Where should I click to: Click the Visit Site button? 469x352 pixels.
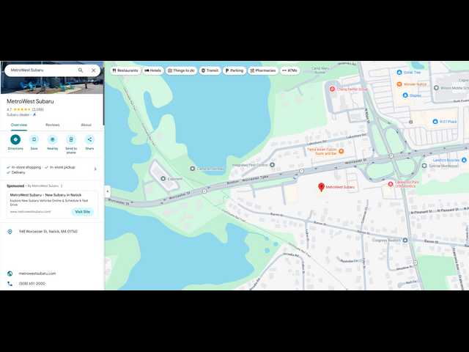click(83, 212)
